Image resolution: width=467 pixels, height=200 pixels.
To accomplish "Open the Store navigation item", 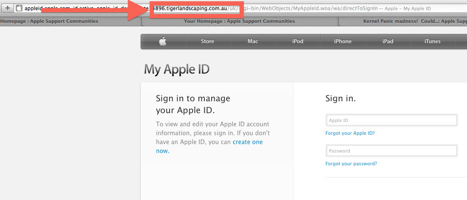I will point(208,42).
